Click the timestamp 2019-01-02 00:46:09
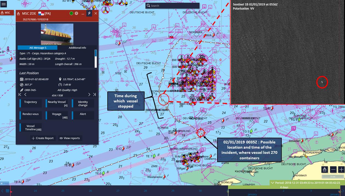Viewport: 345px width, 196px height. click(x=36, y=79)
